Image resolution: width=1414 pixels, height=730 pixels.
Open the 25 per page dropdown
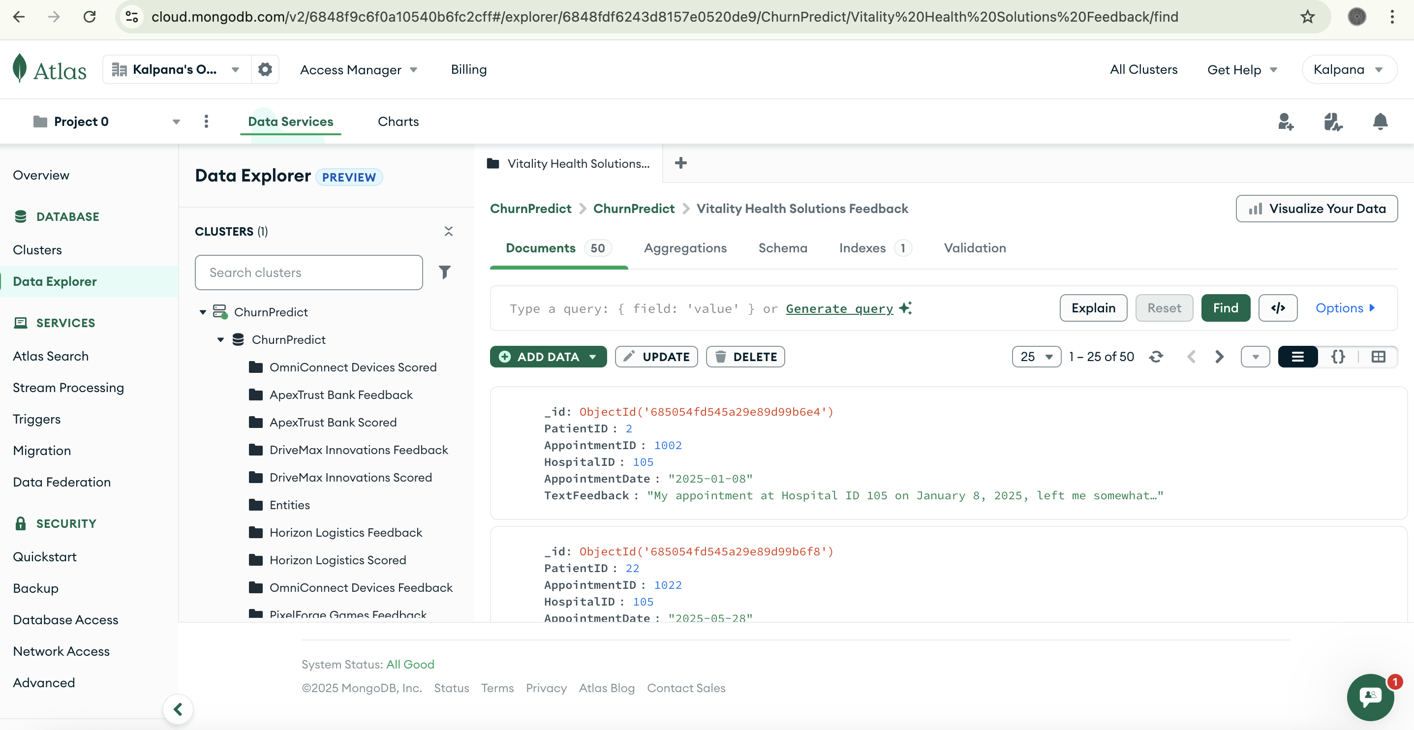(x=1036, y=357)
